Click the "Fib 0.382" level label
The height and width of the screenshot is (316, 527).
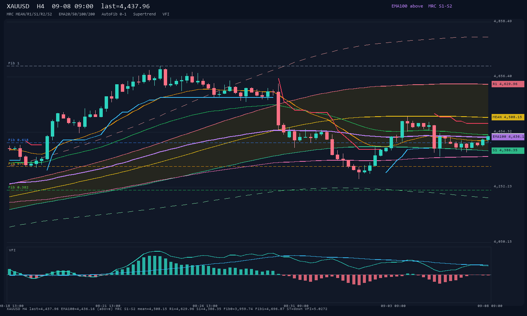coord(18,187)
